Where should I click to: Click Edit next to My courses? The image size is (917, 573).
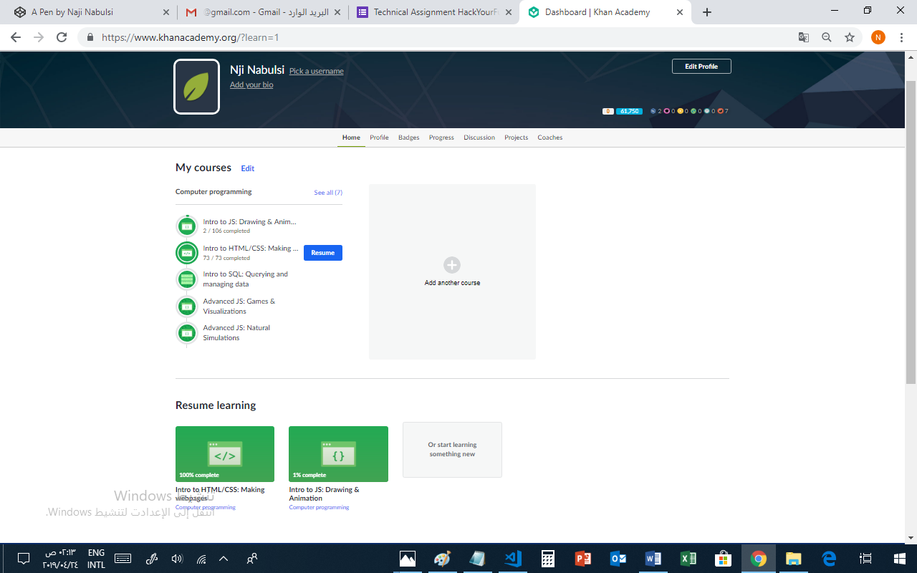tap(248, 168)
